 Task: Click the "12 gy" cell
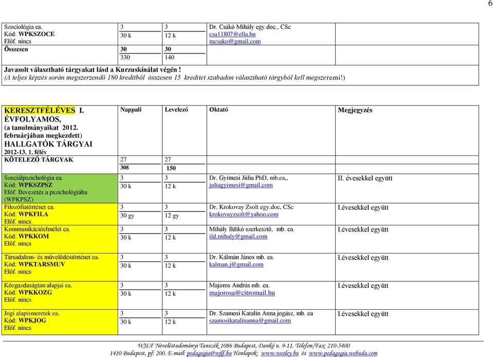172,216
